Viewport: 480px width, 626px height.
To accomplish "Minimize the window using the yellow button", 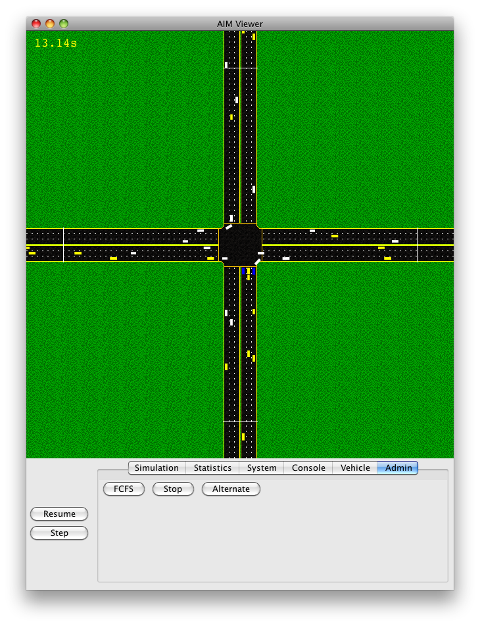I will click(50, 24).
